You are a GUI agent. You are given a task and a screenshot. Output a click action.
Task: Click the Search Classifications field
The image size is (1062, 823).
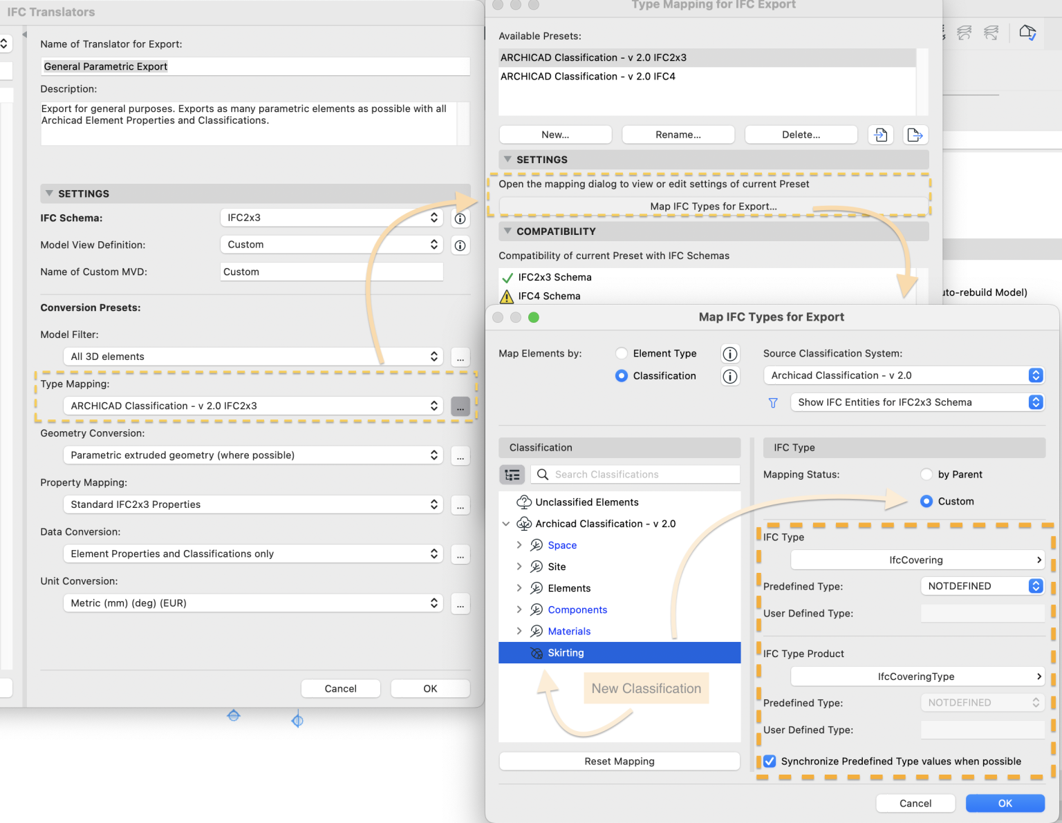tap(643, 475)
